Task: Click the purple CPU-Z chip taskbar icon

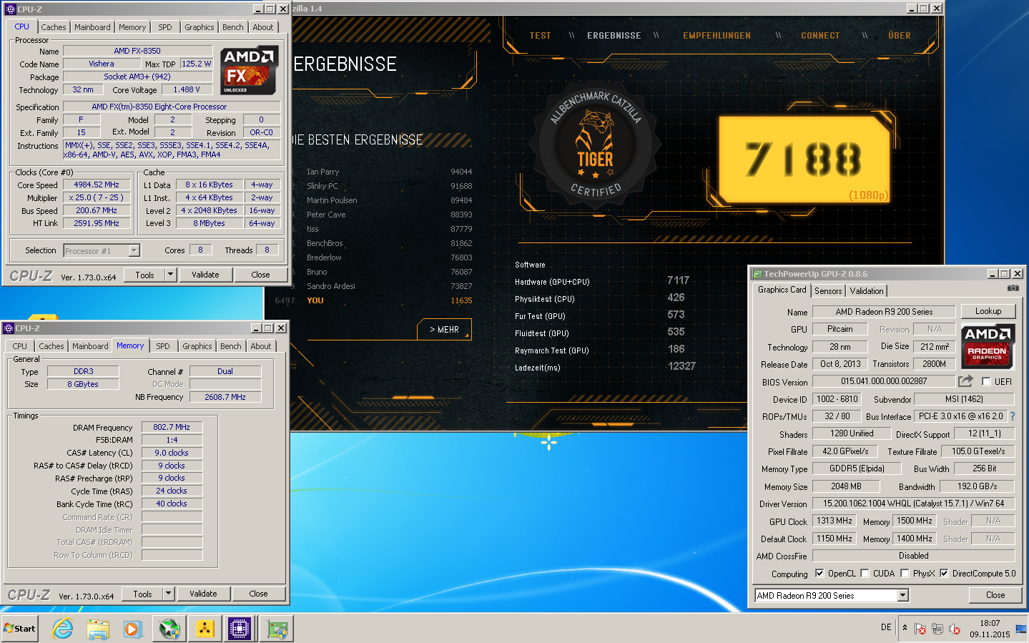Action: [240, 629]
